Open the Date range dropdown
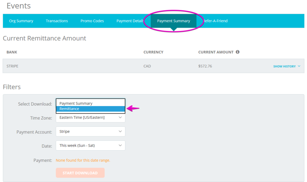 coord(91,145)
